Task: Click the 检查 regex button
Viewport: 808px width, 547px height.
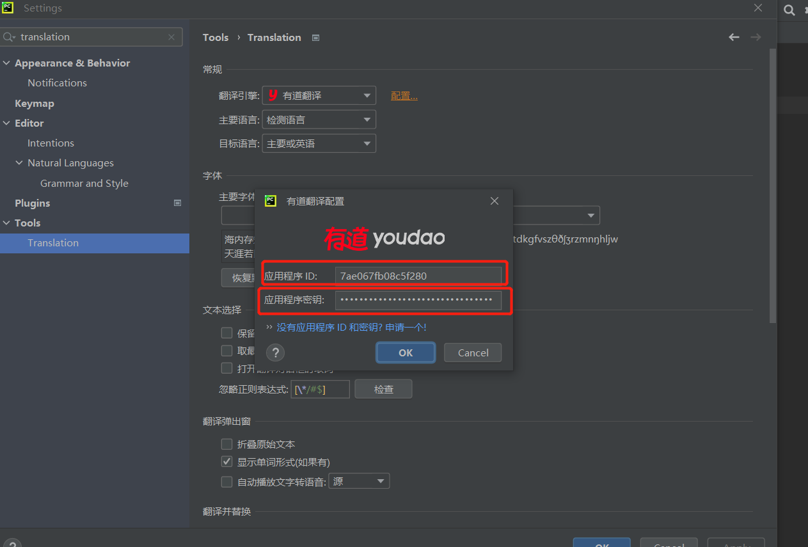Action: click(383, 389)
